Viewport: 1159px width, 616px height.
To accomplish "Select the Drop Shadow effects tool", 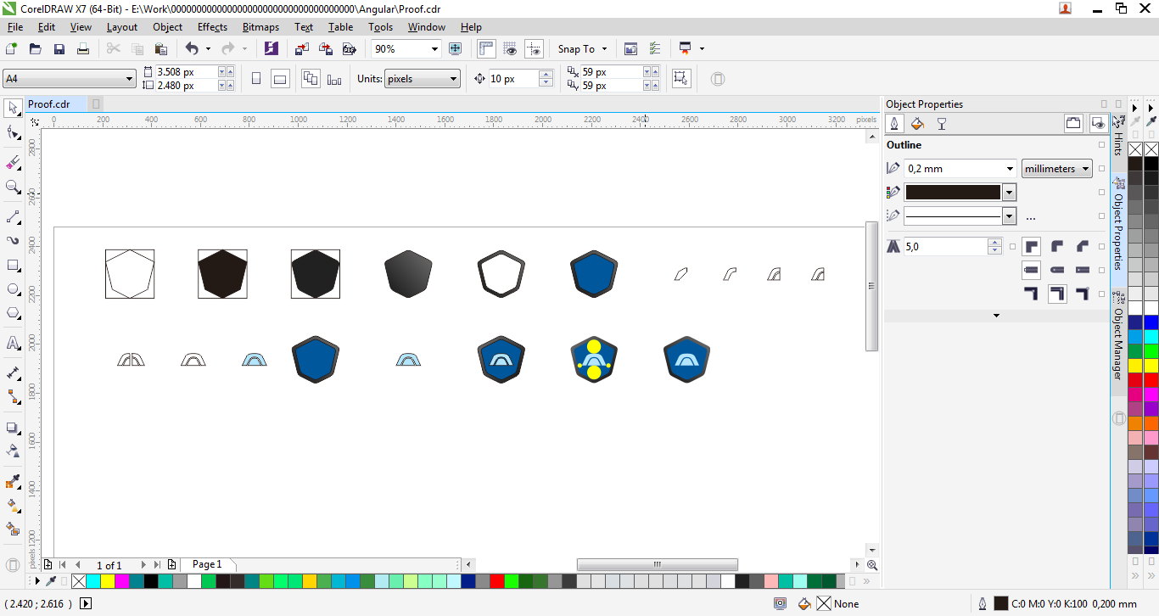I will [x=13, y=428].
